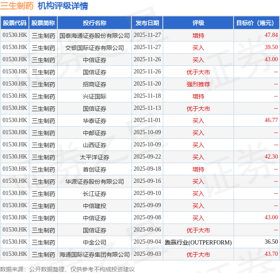The image size is (280, 273).
Task: Click 中信证券 in the 2025-09-08 row
Action: pyautogui.click(x=95, y=218)
